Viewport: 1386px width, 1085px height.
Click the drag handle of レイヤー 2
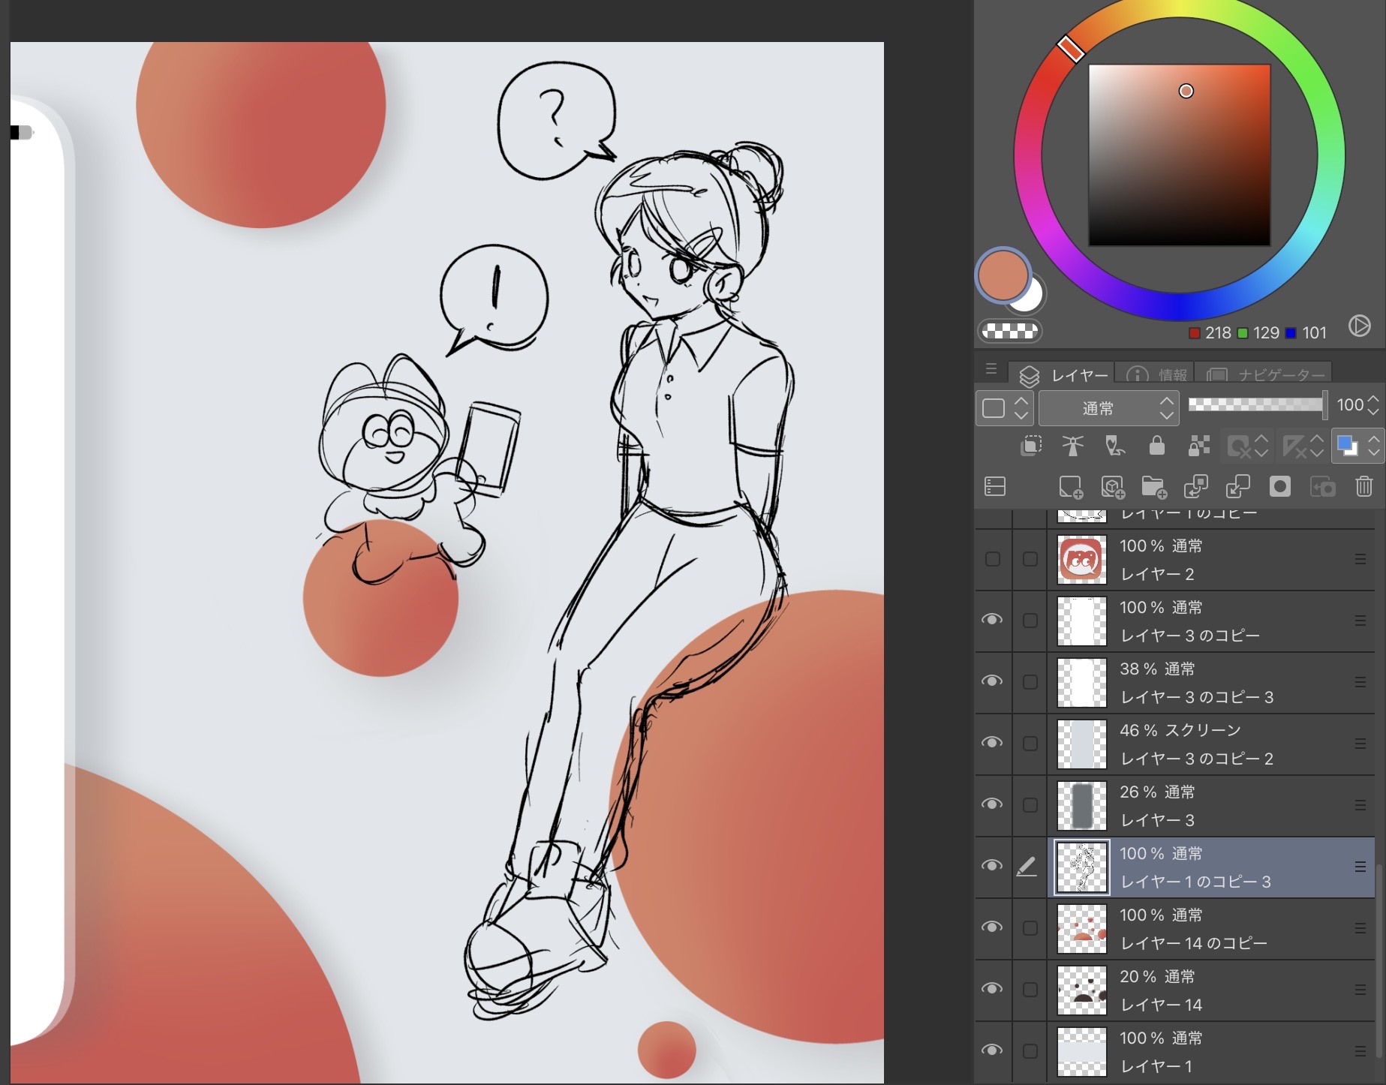(x=1360, y=559)
